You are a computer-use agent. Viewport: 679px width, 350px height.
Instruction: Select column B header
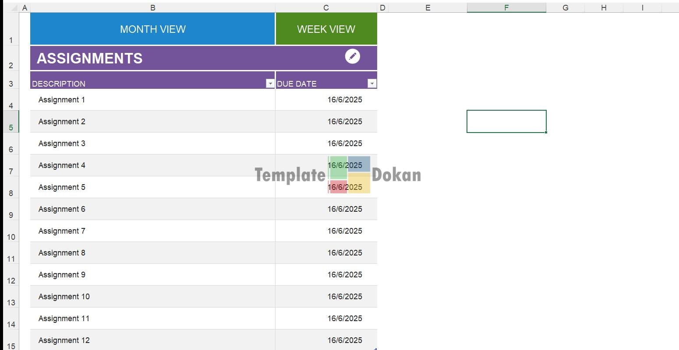pos(152,7)
